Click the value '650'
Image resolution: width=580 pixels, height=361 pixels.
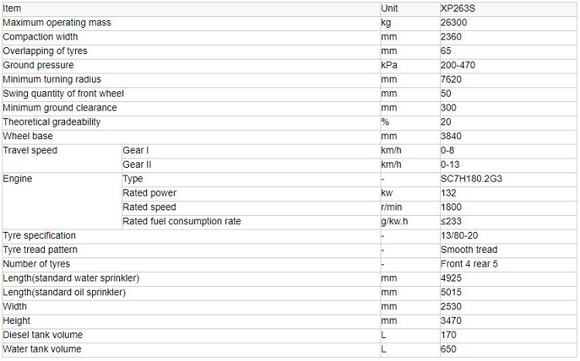point(449,349)
